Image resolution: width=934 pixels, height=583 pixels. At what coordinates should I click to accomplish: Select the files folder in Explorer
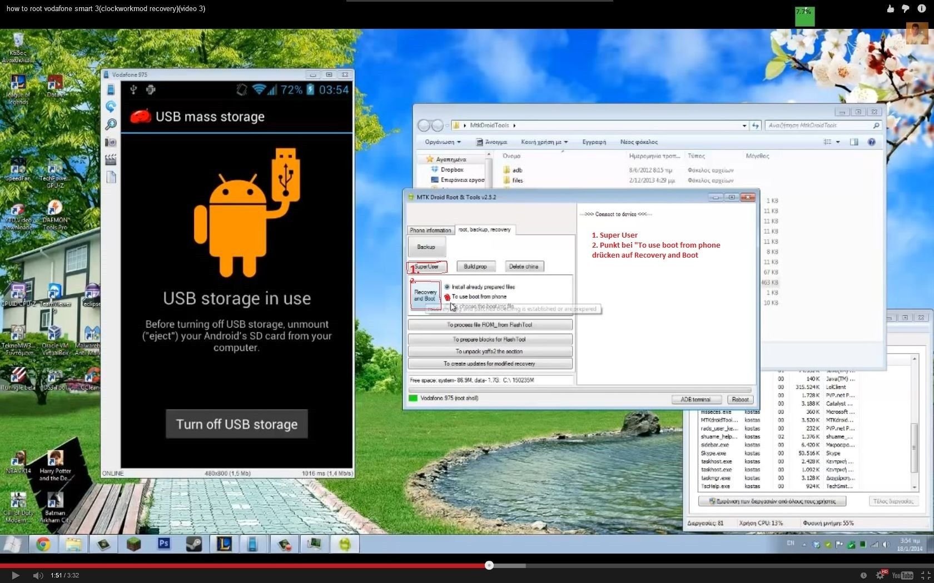(x=517, y=180)
